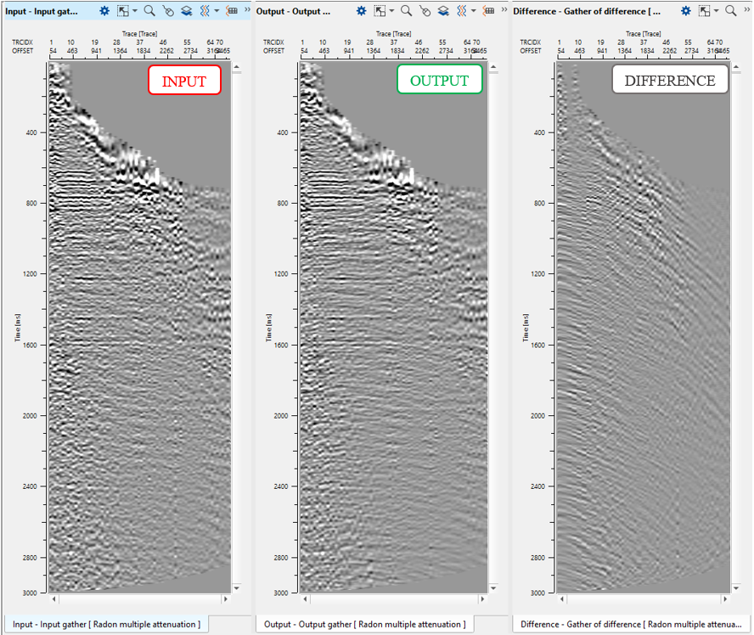Image resolution: width=754 pixels, height=635 pixels.
Task: Expand selection mode dropdown arrow in Input panel
Action: click(x=134, y=12)
